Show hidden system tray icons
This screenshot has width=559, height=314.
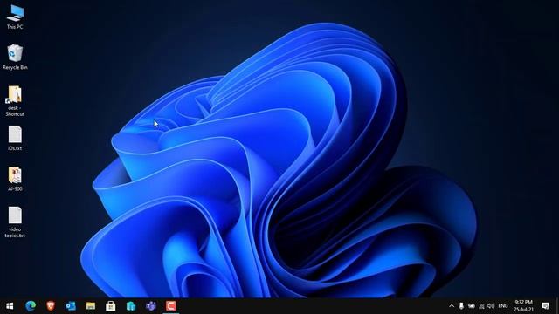pos(452,306)
